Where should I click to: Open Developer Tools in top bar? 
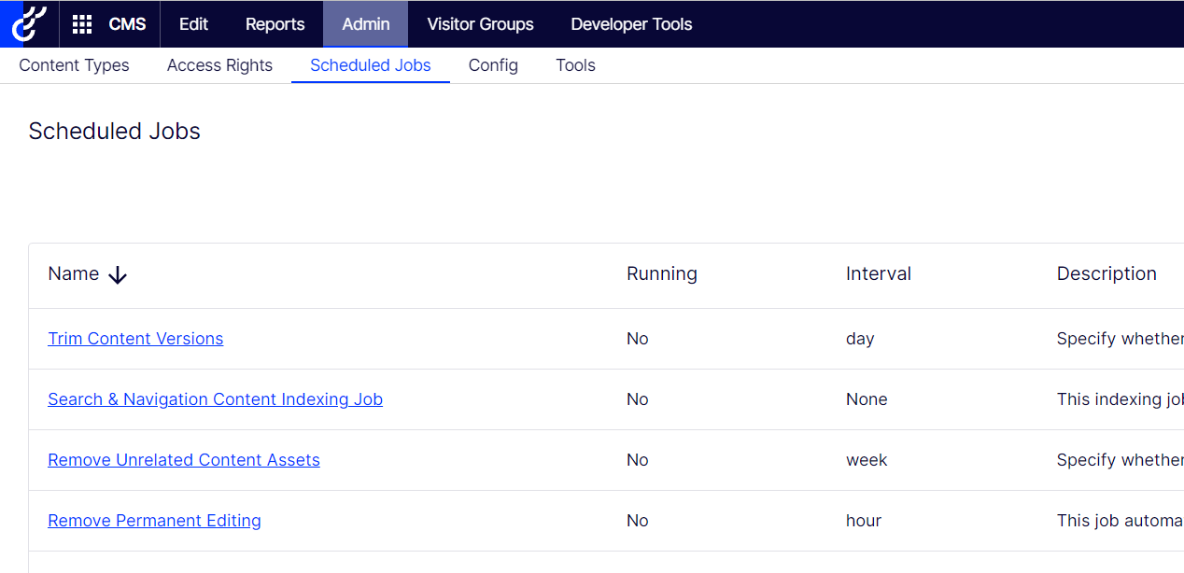(x=631, y=24)
